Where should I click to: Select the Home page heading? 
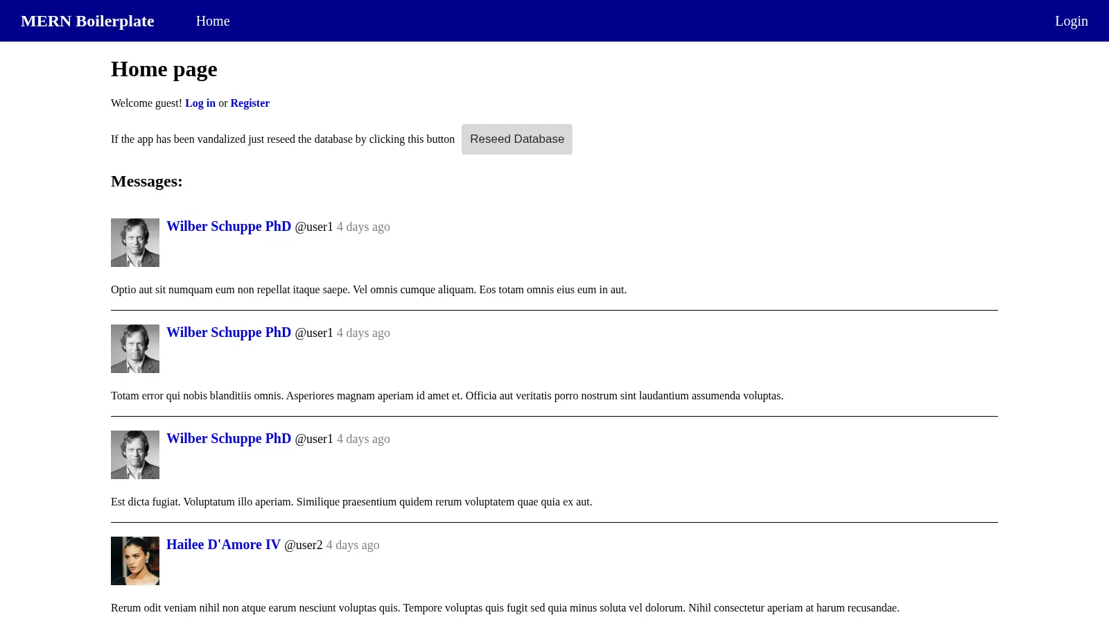tap(164, 69)
